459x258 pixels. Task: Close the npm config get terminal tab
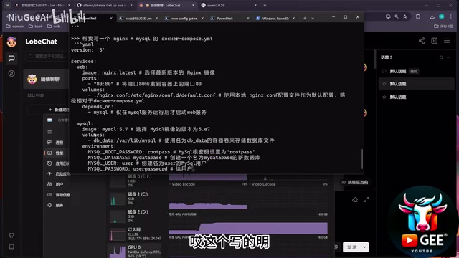pos(202,18)
